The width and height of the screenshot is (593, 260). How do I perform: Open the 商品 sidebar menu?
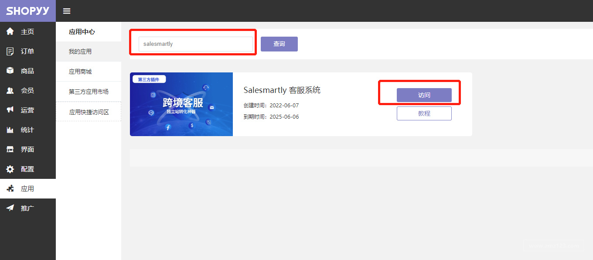pyautogui.click(x=28, y=71)
